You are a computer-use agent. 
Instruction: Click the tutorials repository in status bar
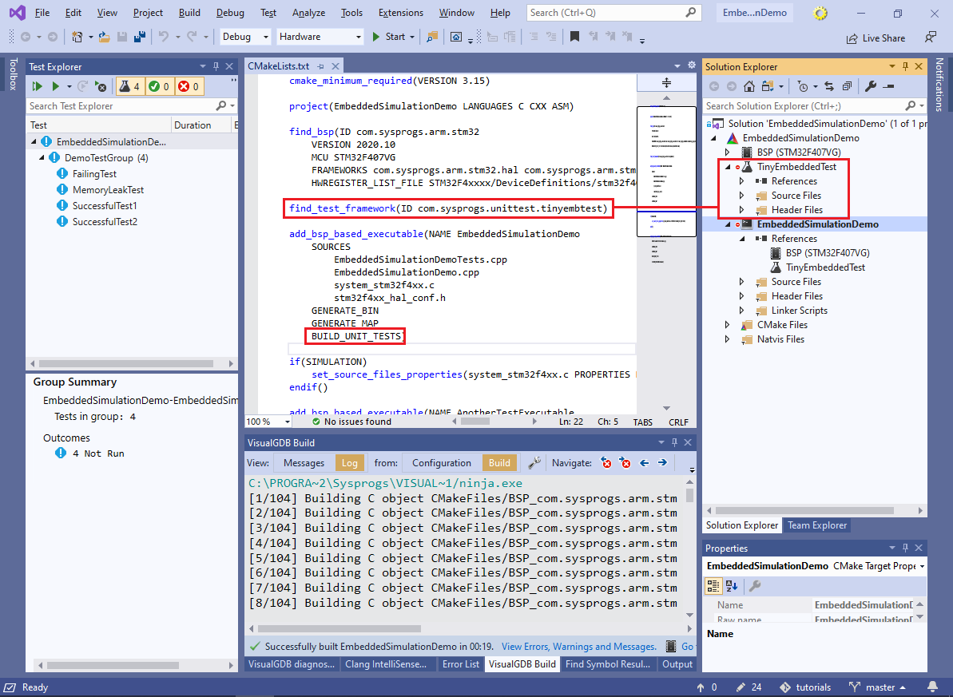tap(805, 687)
